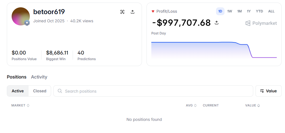285x133 pixels.
Task: Select the 1D time range
Action: [220, 11]
